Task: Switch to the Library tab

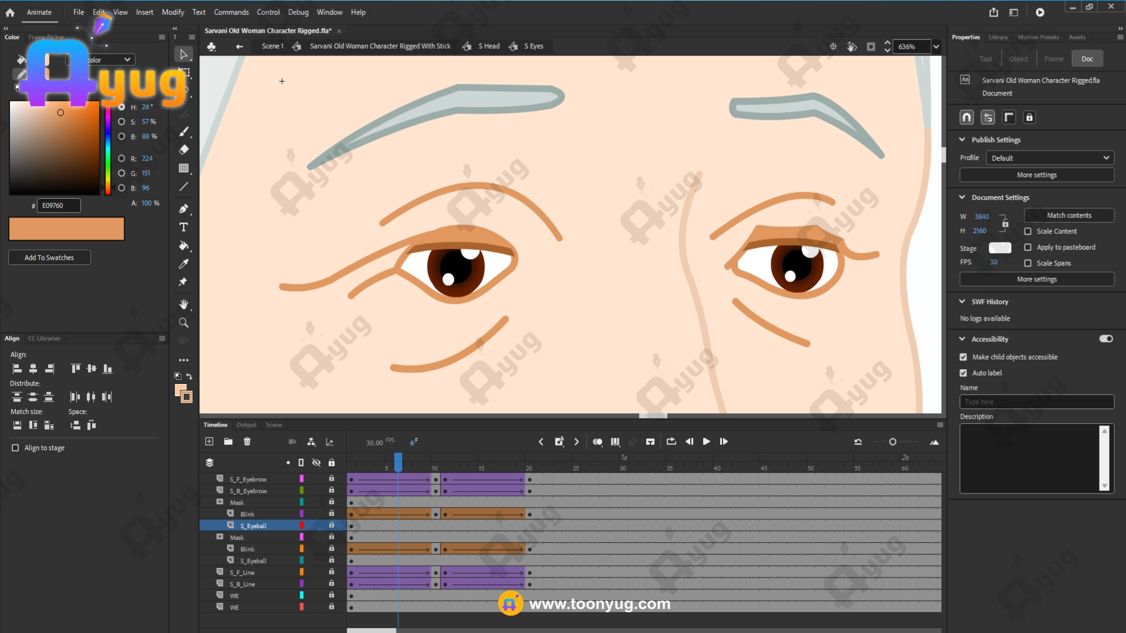Action: [998, 37]
